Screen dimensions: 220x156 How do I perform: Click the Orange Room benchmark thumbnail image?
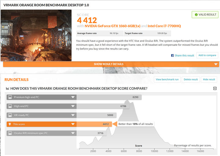(x=36, y=35)
